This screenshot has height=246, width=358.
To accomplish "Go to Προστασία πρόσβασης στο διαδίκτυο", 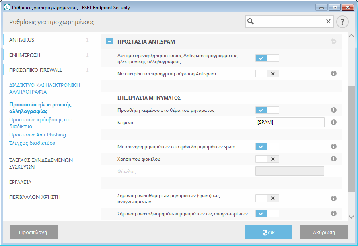I will coord(41,123).
